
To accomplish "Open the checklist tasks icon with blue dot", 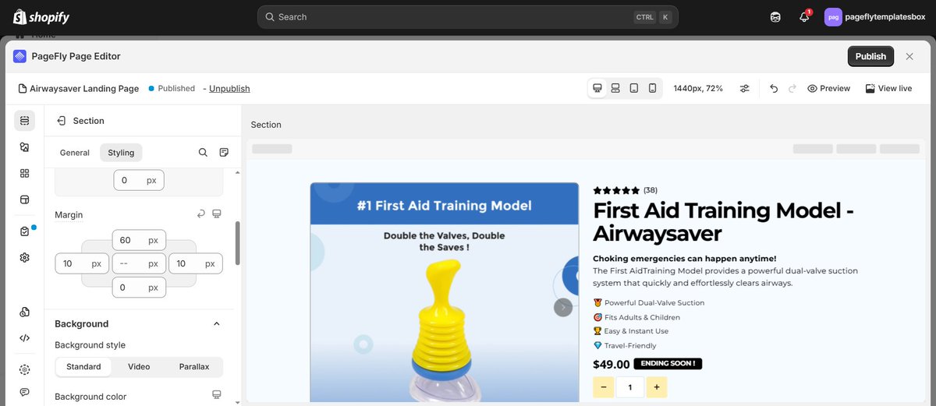I will coord(24,231).
